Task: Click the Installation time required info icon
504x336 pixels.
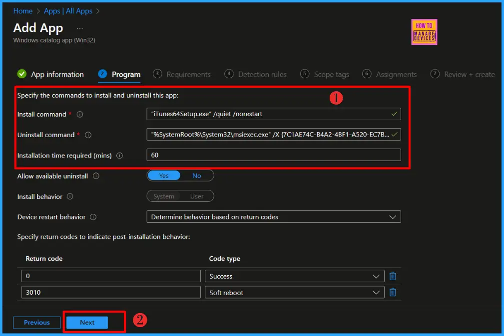Action: coord(119,156)
